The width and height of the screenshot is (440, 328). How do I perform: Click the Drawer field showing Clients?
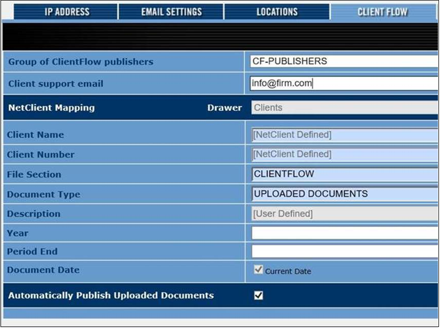point(343,108)
